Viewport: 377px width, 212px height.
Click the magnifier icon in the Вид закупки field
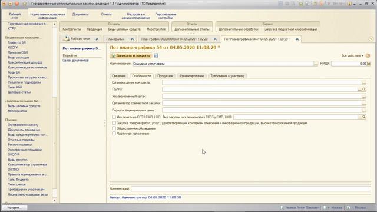tap(364, 117)
